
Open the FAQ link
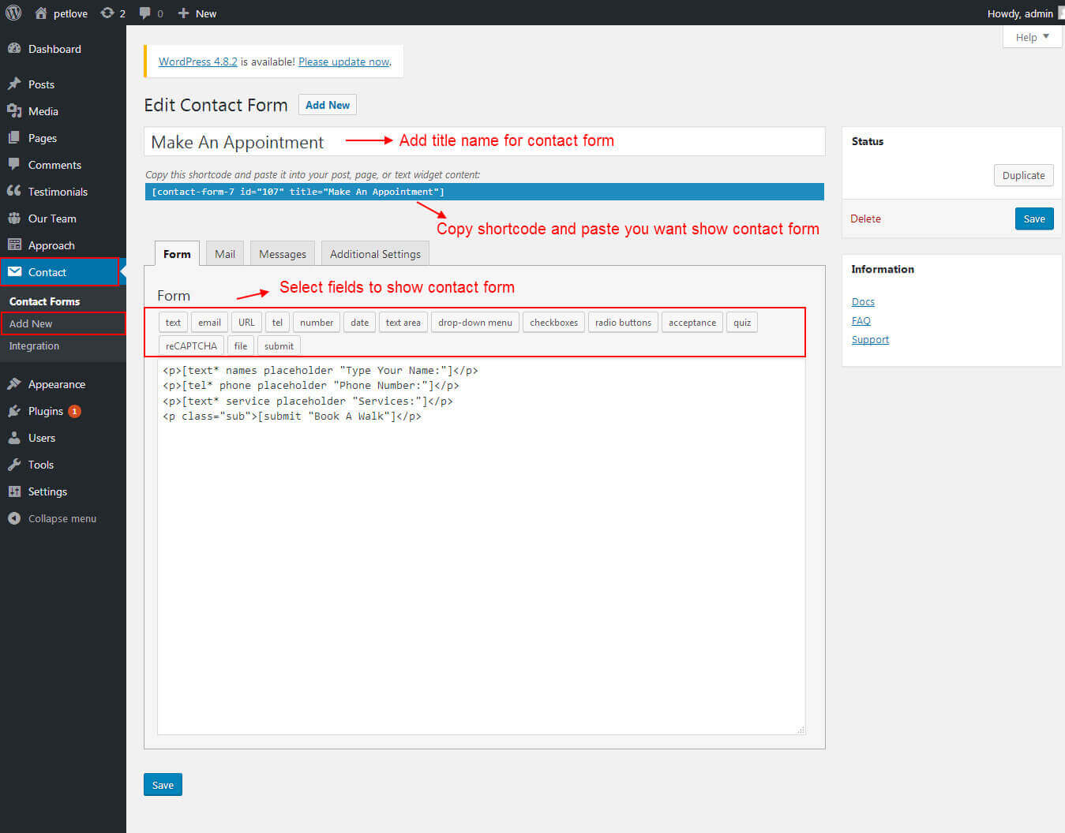(x=861, y=320)
